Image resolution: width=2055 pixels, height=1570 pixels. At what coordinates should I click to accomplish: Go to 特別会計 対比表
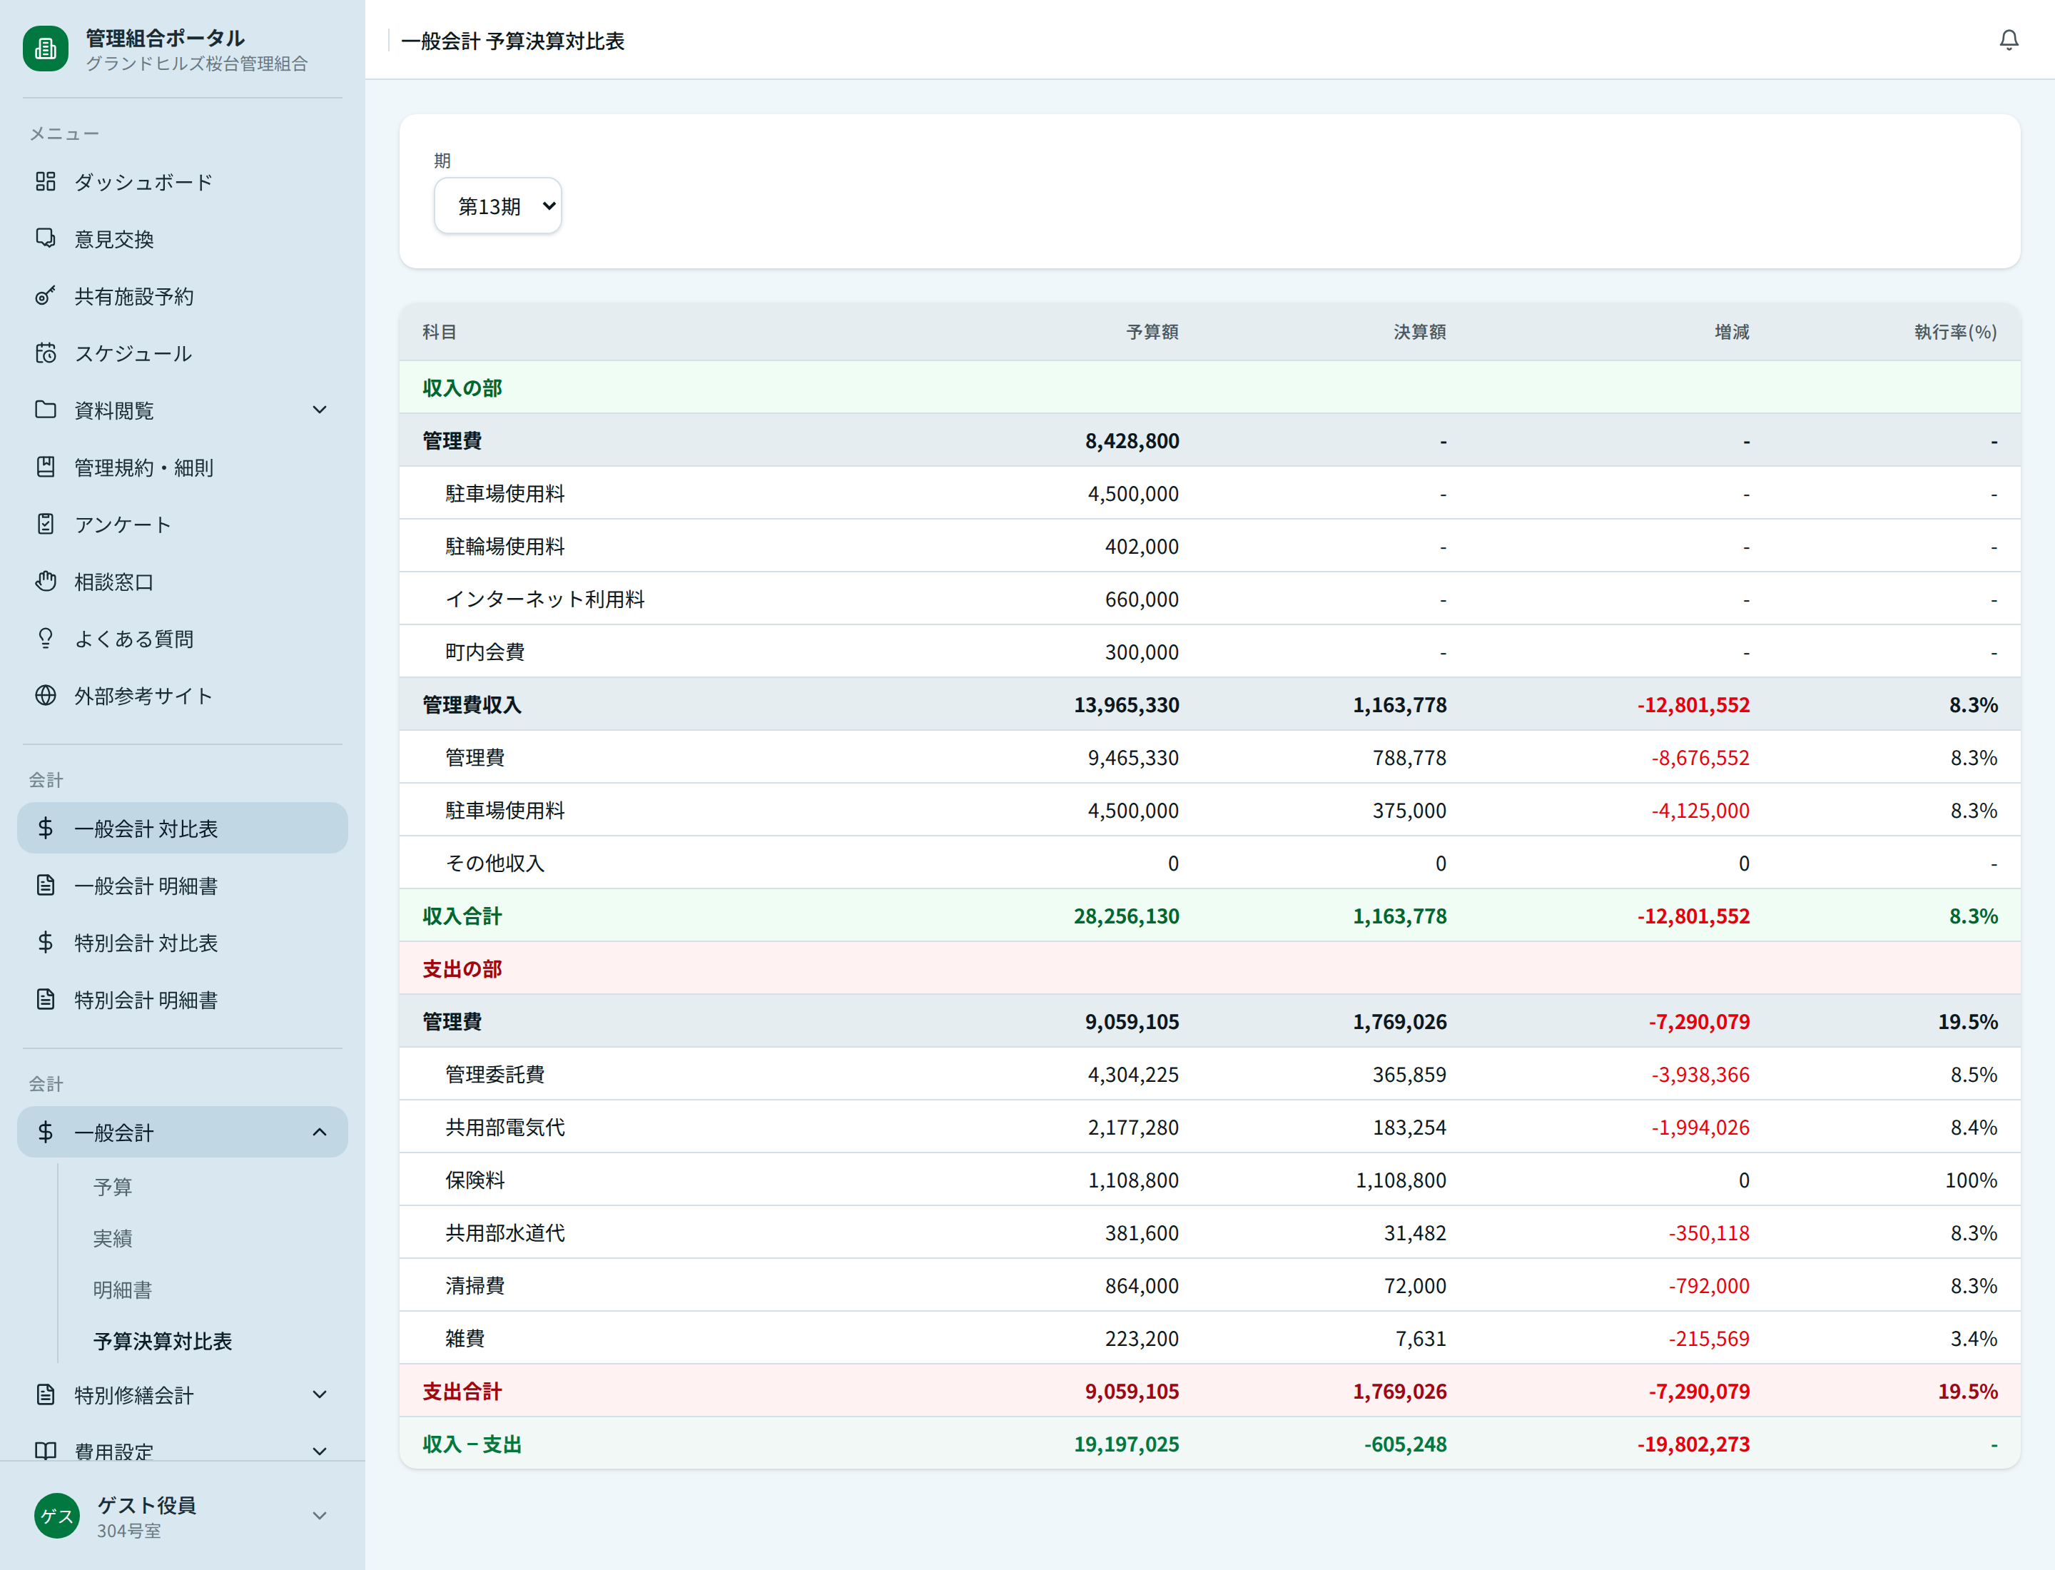pos(146,943)
